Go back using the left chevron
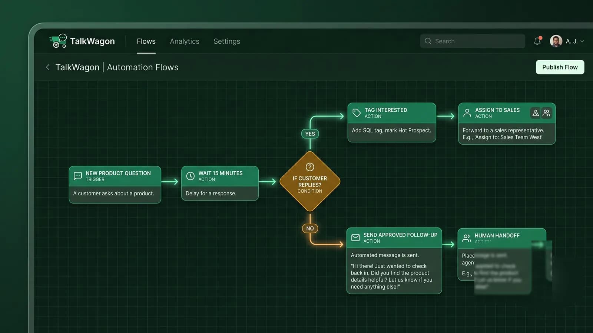This screenshot has width=593, height=333. point(47,67)
